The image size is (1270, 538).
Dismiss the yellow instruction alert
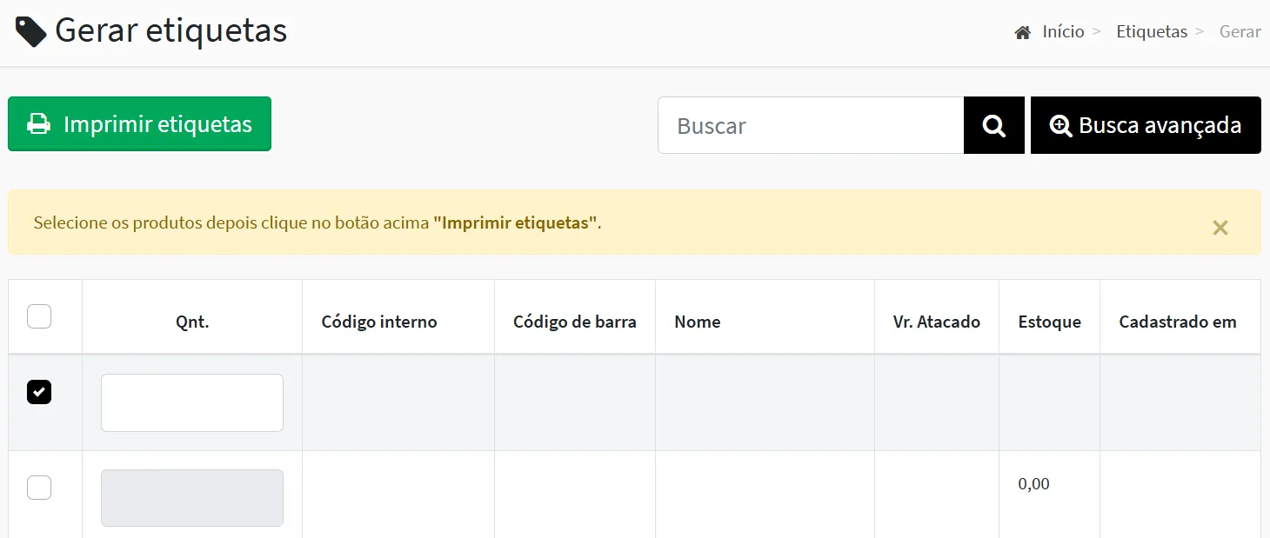pos(1220,228)
